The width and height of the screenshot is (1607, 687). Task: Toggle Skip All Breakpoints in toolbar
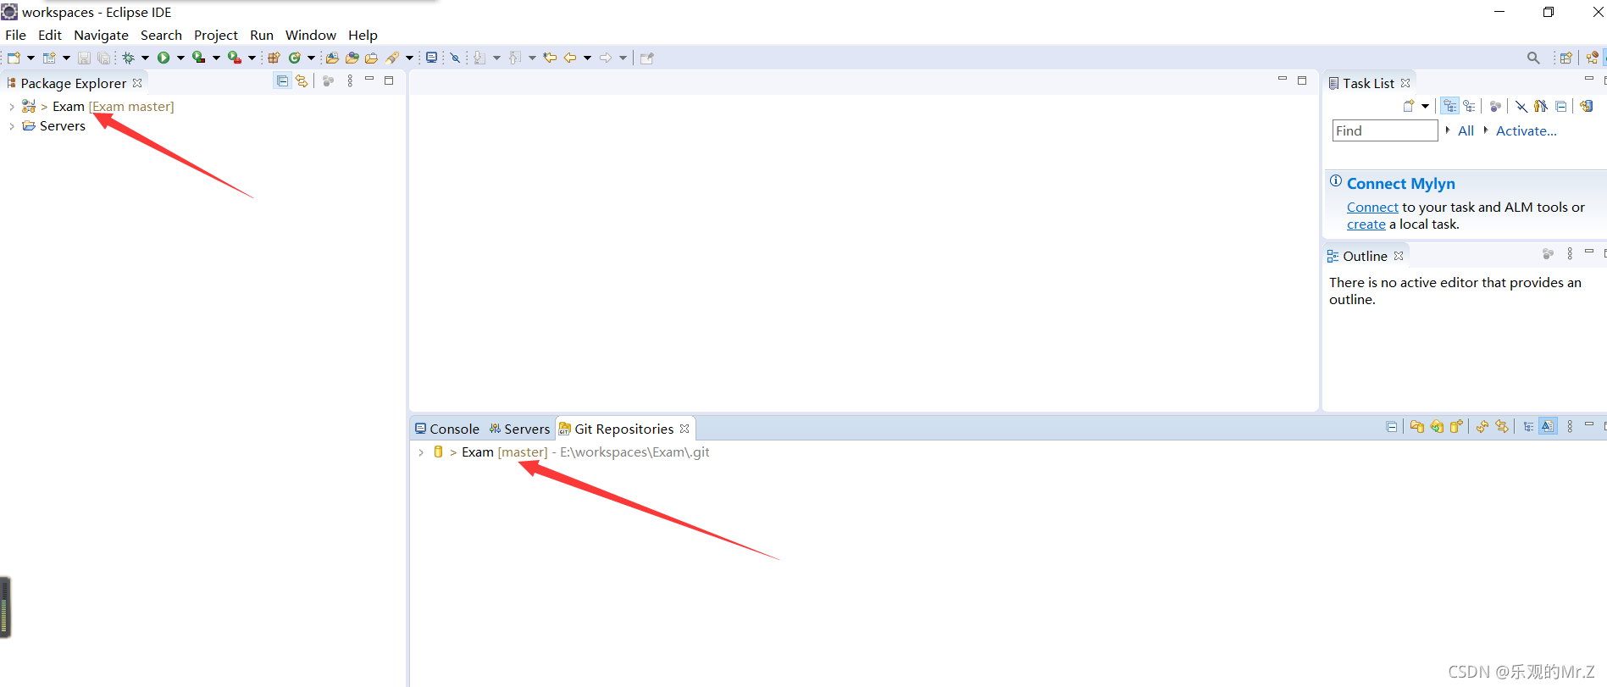pyautogui.click(x=455, y=58)
